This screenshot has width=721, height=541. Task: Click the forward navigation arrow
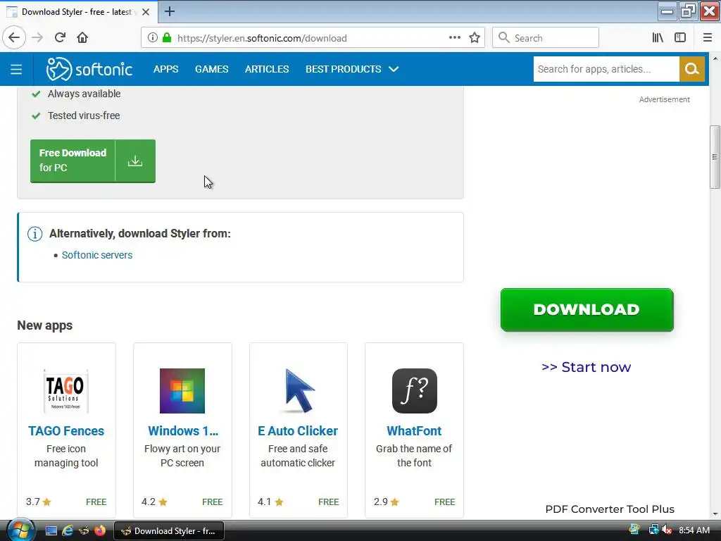37,38
